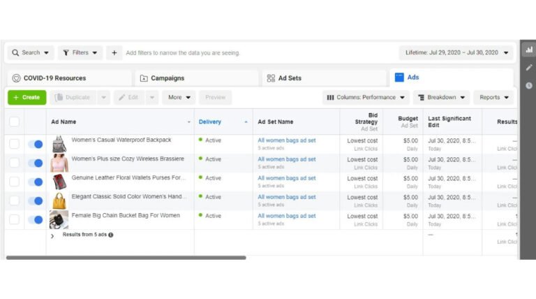536x299 pixels.
Task: Switch to the Campaigns tab
Action: [x=163, y=78]
